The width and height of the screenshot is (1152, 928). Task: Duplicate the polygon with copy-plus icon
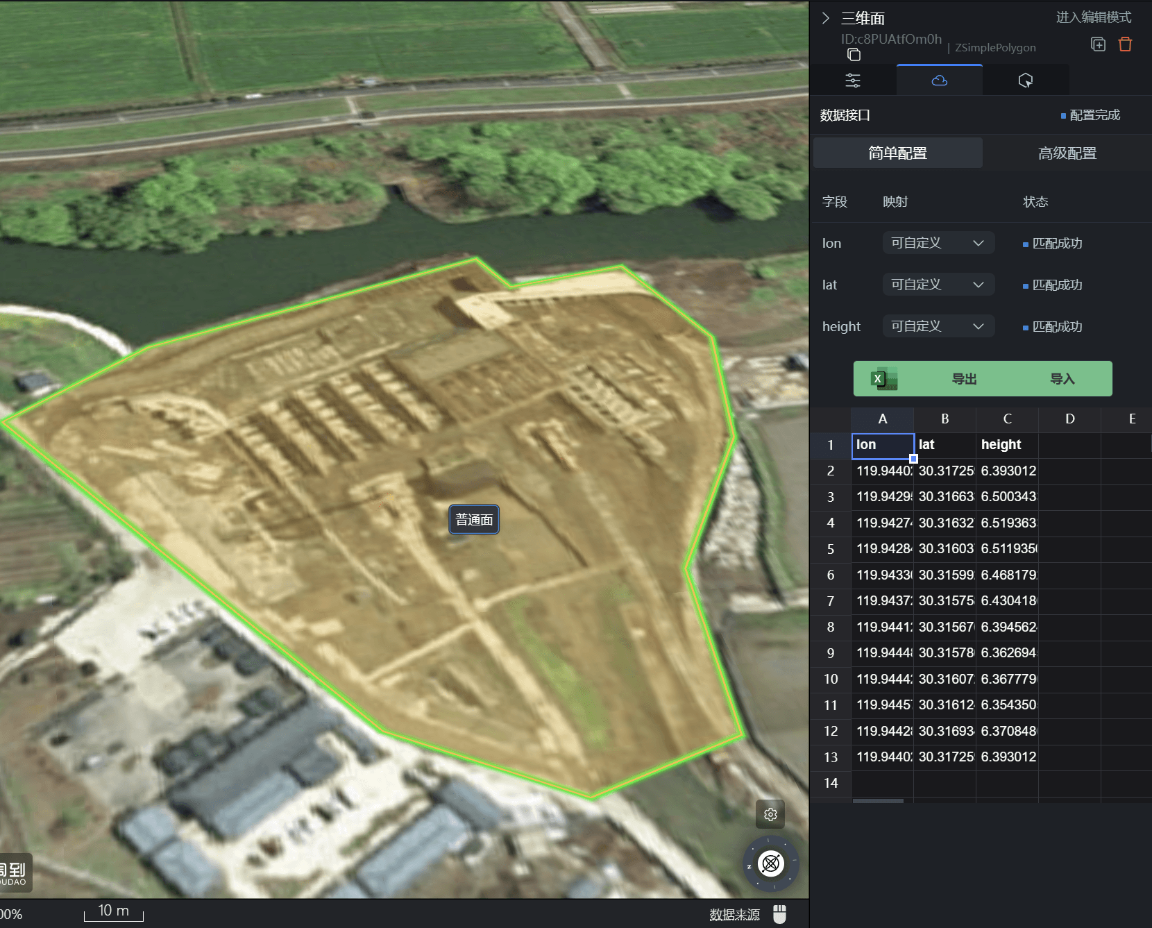(1098, 44)
